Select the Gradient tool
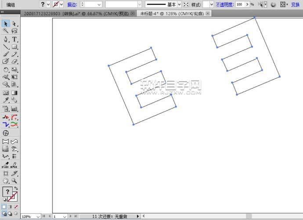 coord(14,93)
